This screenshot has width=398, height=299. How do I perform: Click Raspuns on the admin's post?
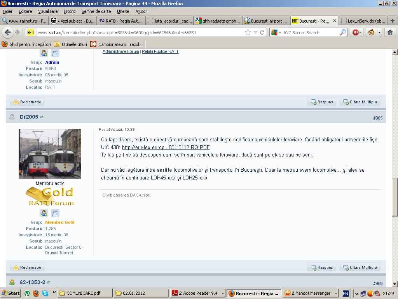pyautogui.click(x=322, y=102)
